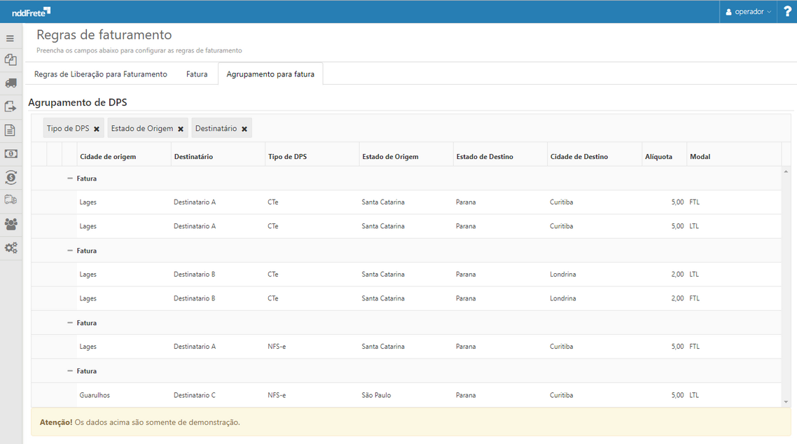This screenshot has height=444, width=797.
Task: Open the operador user dropdown
Action: tap(748, 12)
